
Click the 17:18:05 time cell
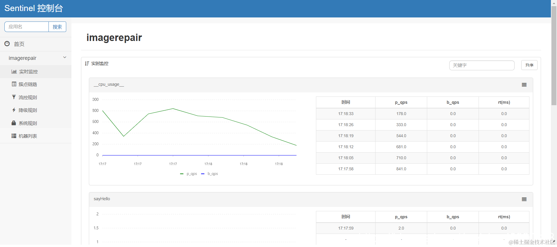click(346, 158)
